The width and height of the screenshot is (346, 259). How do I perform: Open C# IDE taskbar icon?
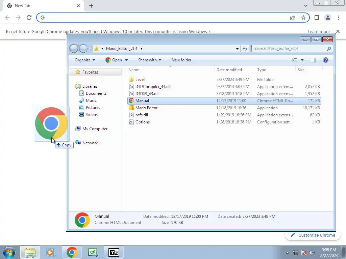click(x=93, y=252)
